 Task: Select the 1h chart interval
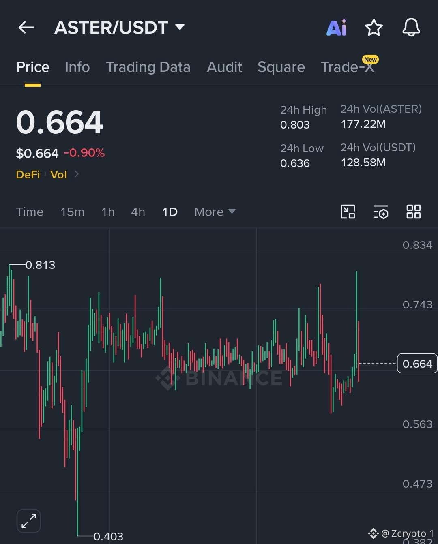(x=108, y=212)
